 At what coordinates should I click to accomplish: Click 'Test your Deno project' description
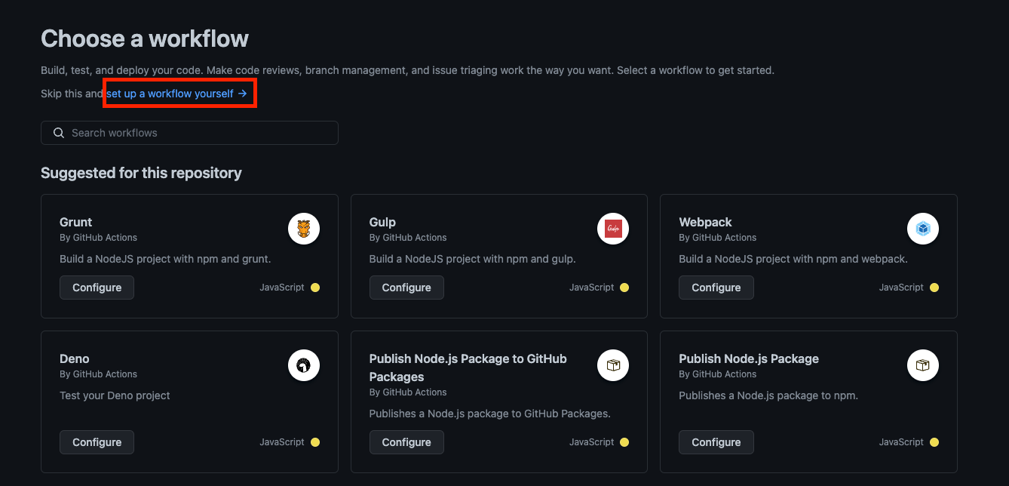click(115, 395)
